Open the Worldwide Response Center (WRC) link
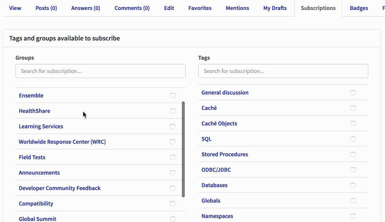 click(62, 142)
